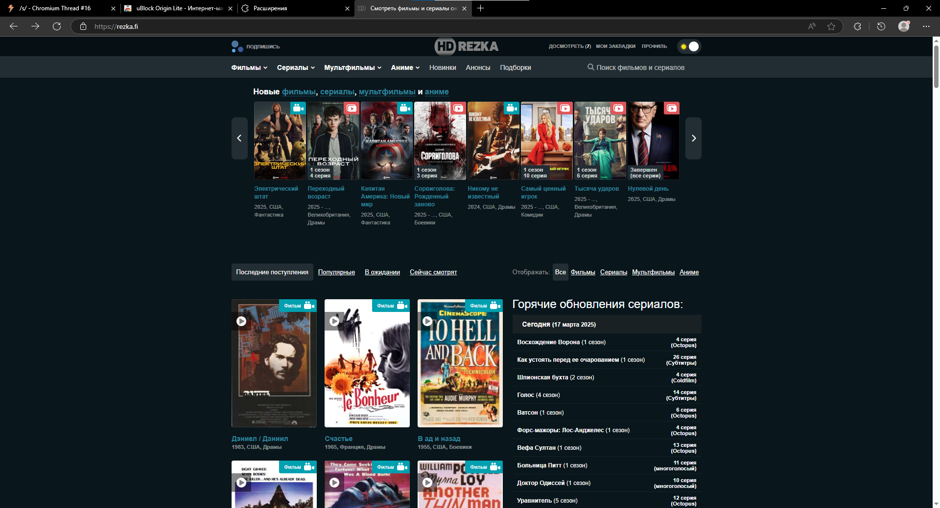Expand the Аниме dropdown menu
This screenshot has width=940, height=508.
(x=405, y=67)
